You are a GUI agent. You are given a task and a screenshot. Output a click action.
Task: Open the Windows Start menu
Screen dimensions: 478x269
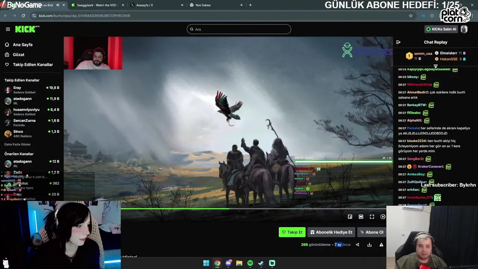tap(206, 263)
